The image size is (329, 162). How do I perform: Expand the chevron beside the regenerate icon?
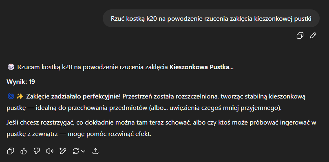(83, 151)
